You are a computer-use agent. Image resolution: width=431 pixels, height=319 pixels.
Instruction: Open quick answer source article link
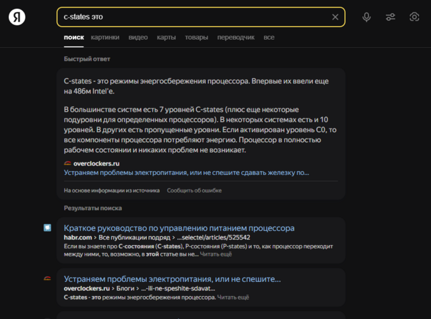(x=187, y=172)
